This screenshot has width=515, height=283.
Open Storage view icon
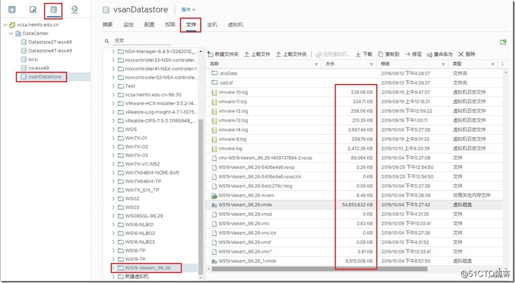(x=54, y=10)
